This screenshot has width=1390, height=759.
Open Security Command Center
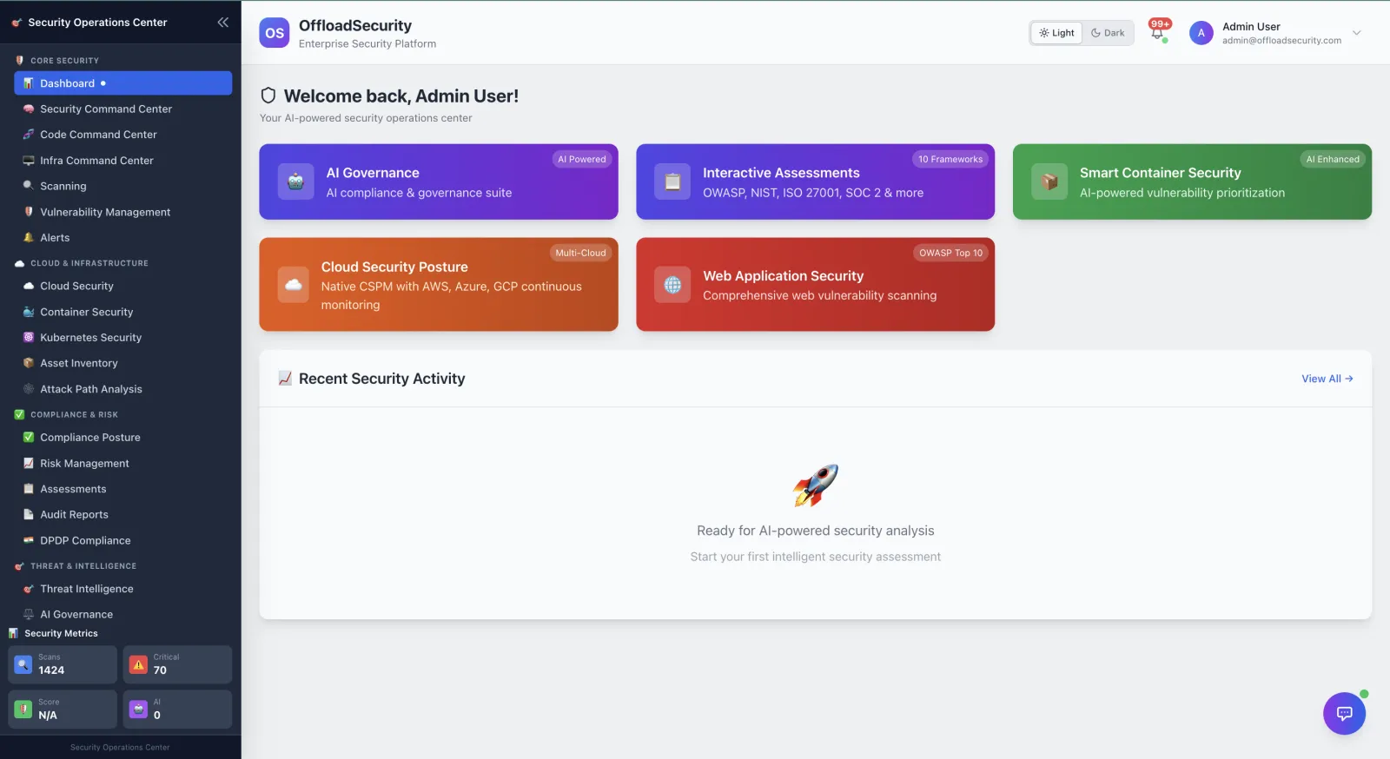click(x=123, y=109)
